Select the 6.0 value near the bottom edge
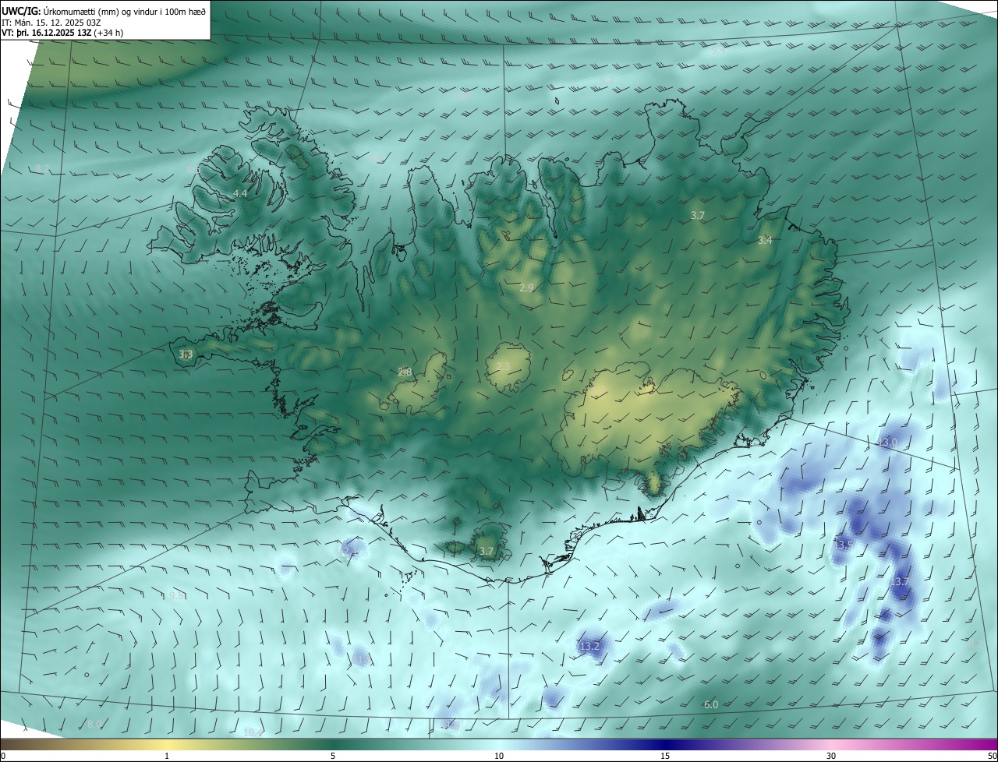 click(x=711, y=705)
